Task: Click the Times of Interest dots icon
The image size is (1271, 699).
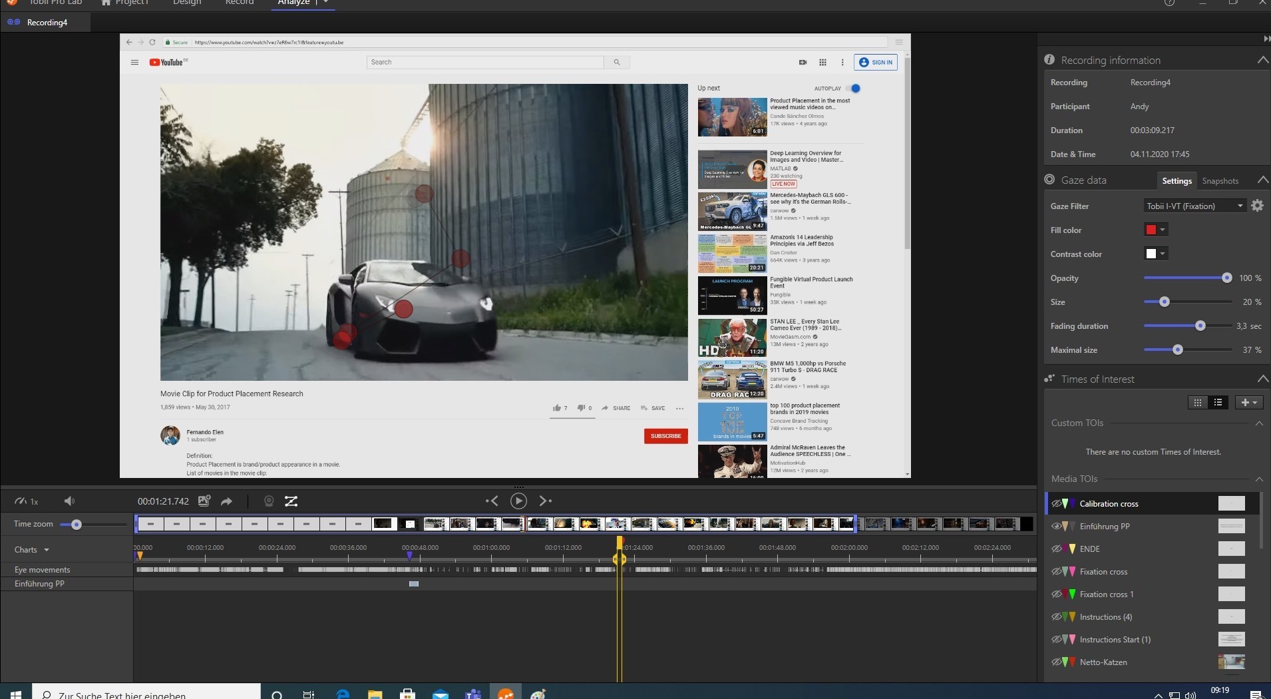Action: pyautogui.click(x=1049, y=378)
